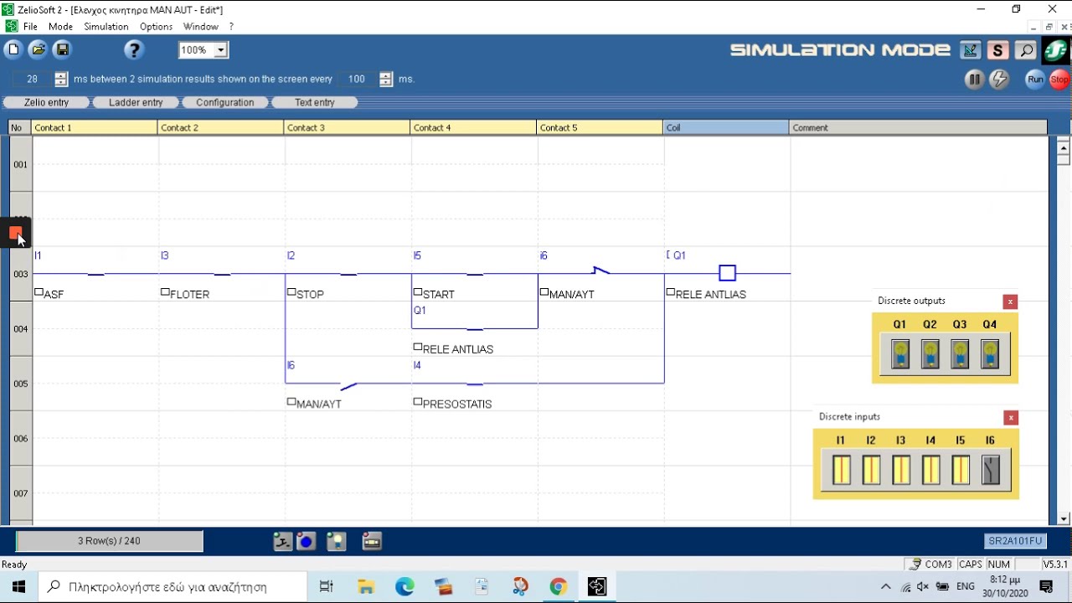
Task: Click the Q1 output lamp
Action: (x=900, y=354)
